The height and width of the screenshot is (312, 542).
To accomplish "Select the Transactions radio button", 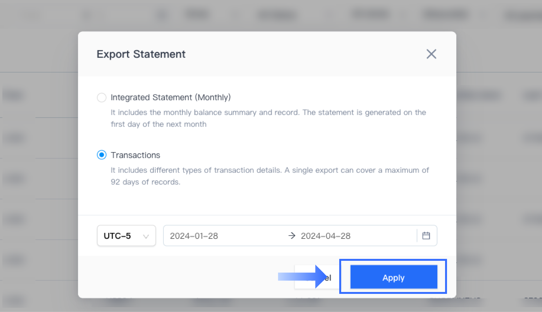I will (102, 155).
